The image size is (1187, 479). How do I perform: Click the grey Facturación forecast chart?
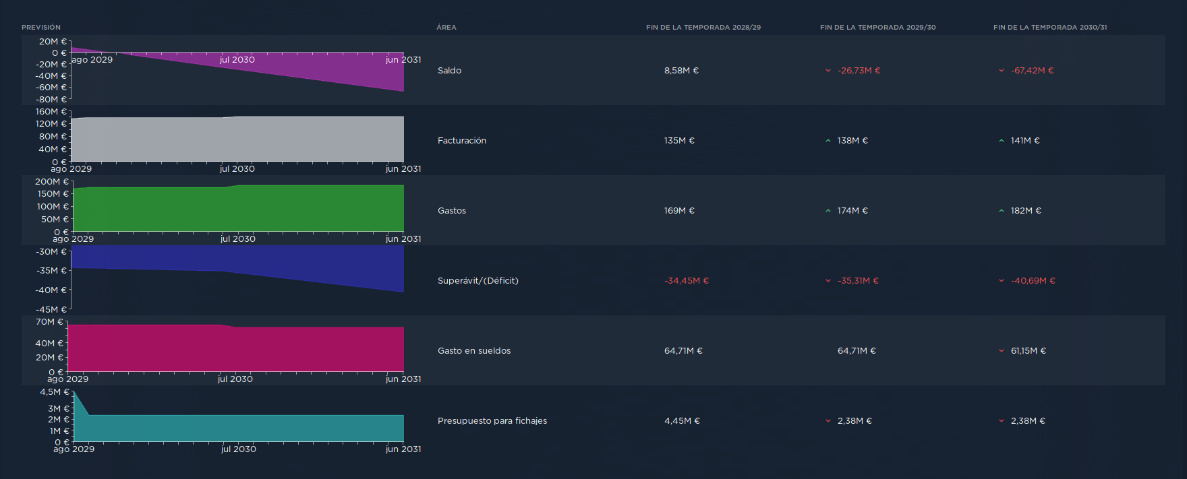(237, 138)
